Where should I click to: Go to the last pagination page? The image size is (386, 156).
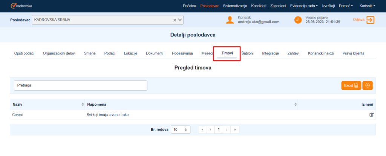[x=235, y=129]
